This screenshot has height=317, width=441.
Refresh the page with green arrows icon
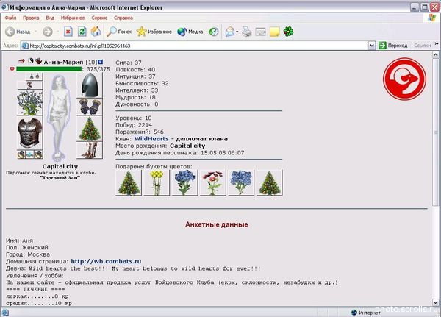[82, 32]
